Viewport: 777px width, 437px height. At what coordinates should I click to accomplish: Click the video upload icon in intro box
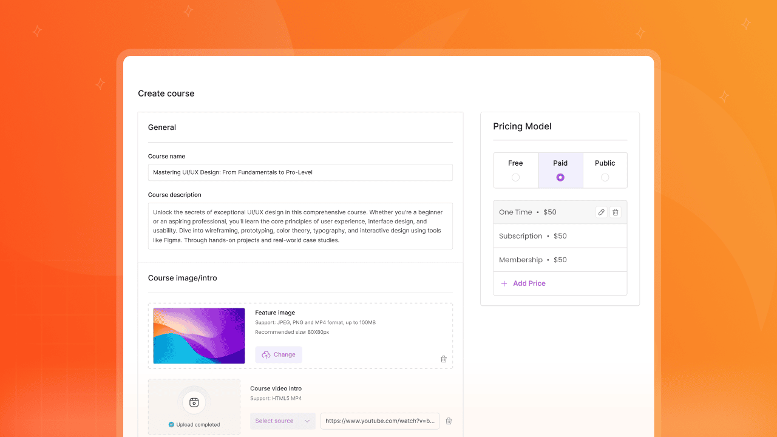pos(194,402)
